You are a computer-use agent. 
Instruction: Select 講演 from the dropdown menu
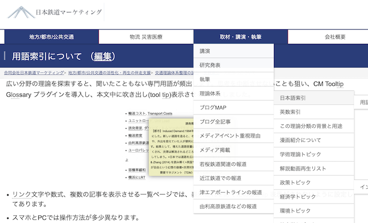(x=233, y=51)
